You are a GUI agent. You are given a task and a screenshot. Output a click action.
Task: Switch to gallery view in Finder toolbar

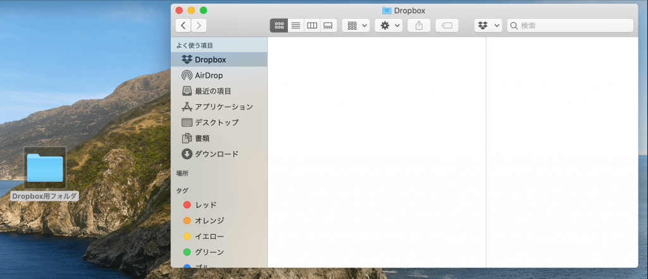point(328,25)
